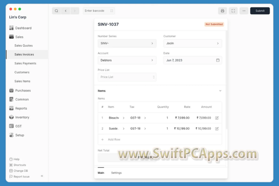Open the Price List dropdown
Viewport: 279px width, 186px height.
[x=127, y=77]
